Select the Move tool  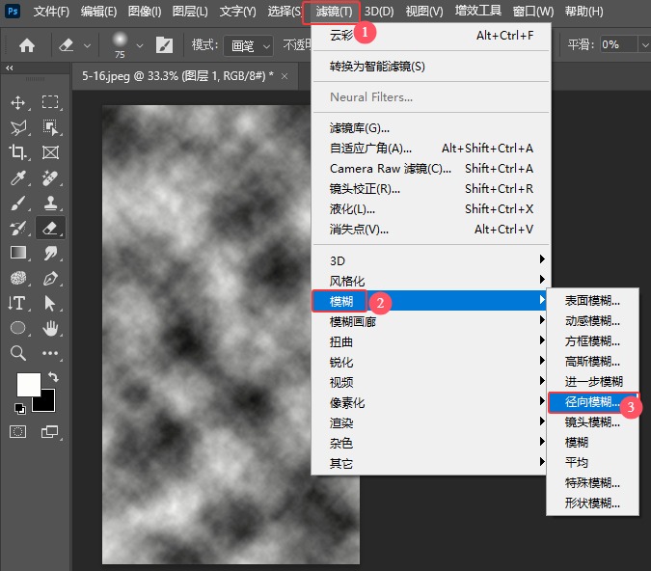(x=18, y=102)
